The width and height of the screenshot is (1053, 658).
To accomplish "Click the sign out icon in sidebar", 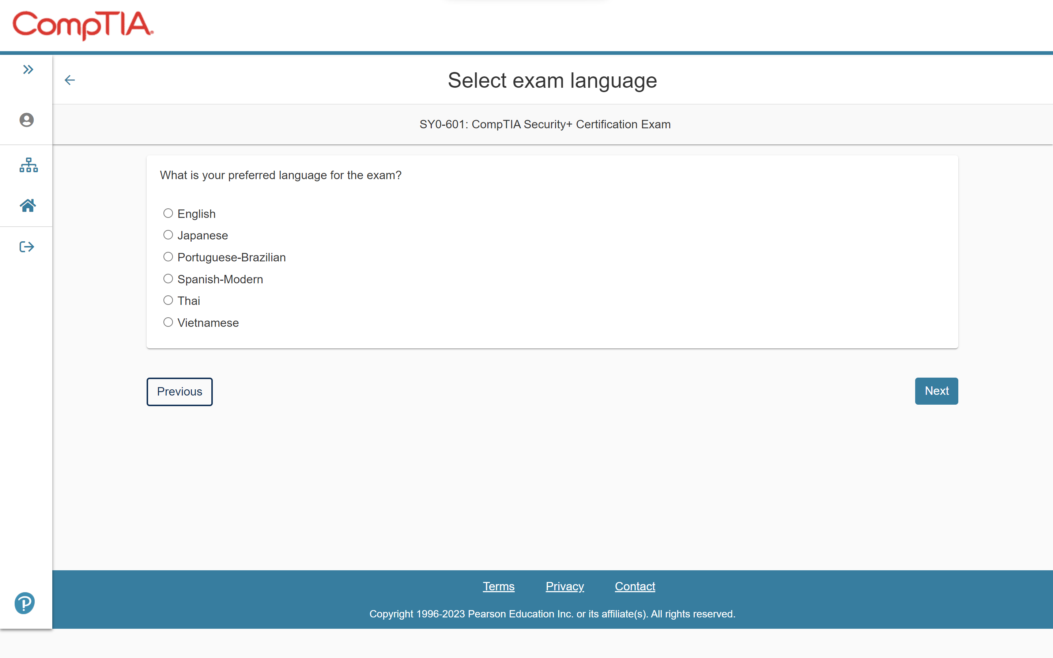I will click(27, 247).
